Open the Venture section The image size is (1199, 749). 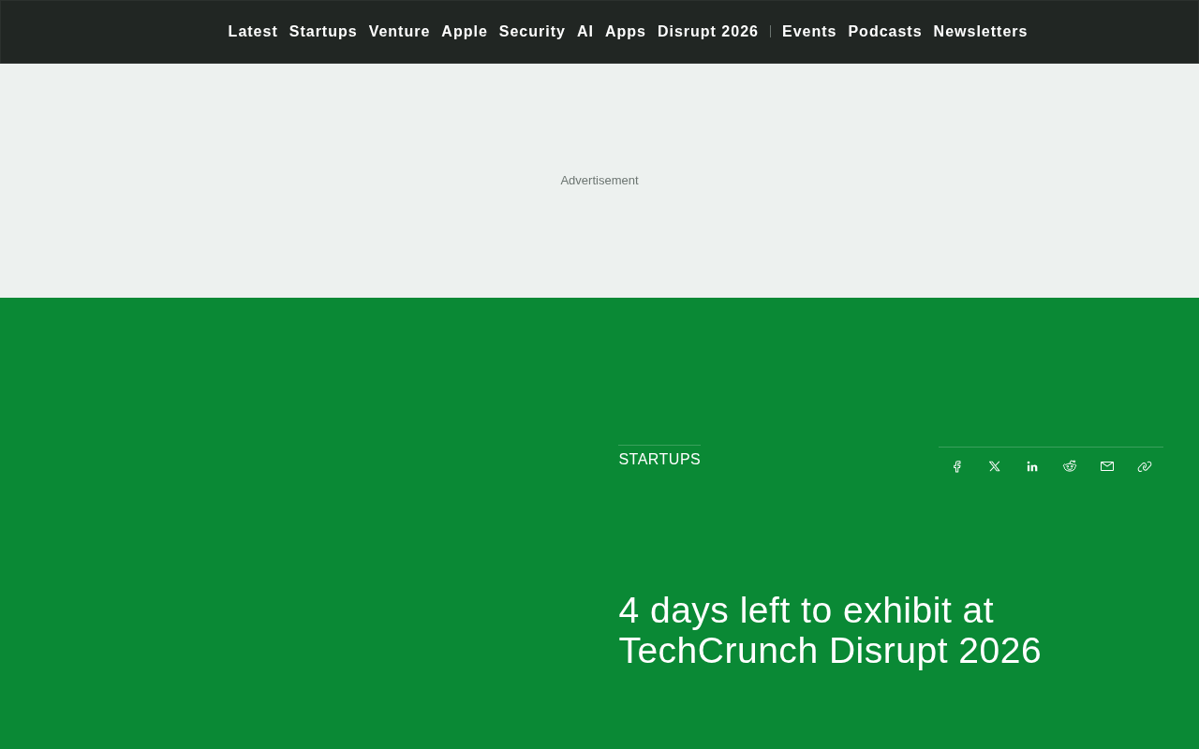point(399,32)
